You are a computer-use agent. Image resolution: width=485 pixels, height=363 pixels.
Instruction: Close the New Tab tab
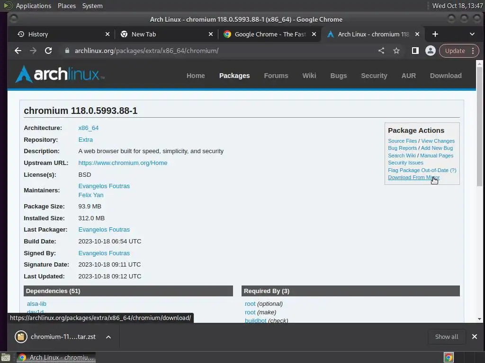click(211, 34)
